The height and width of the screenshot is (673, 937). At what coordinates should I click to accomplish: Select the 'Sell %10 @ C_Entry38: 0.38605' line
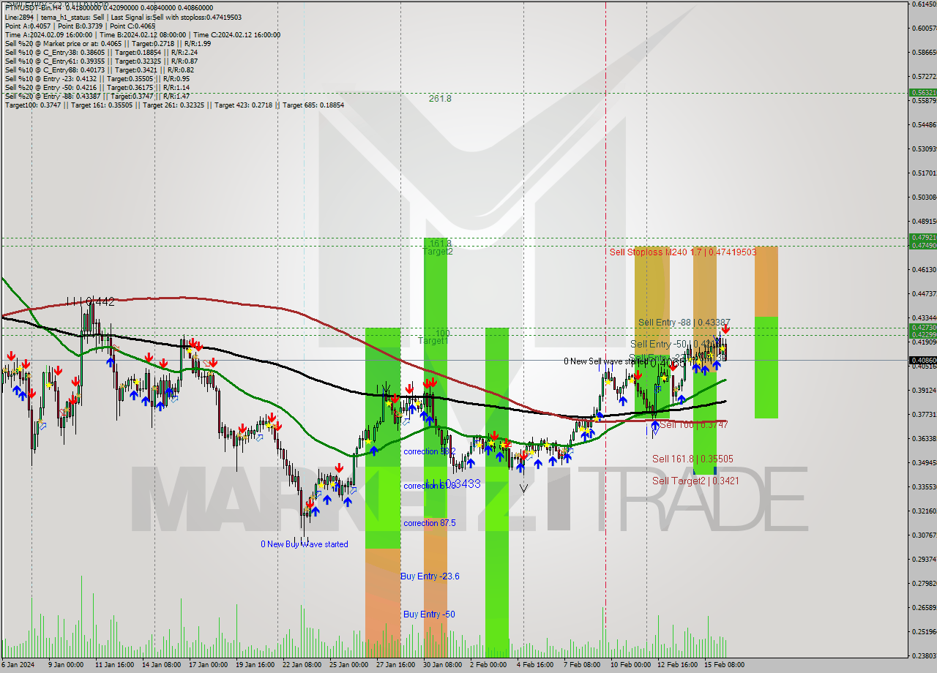(x=101, y=52)
